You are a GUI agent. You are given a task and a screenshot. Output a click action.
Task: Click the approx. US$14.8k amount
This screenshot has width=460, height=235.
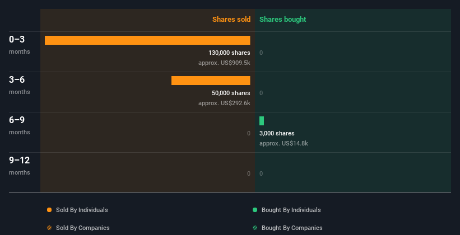coord(284,143)
